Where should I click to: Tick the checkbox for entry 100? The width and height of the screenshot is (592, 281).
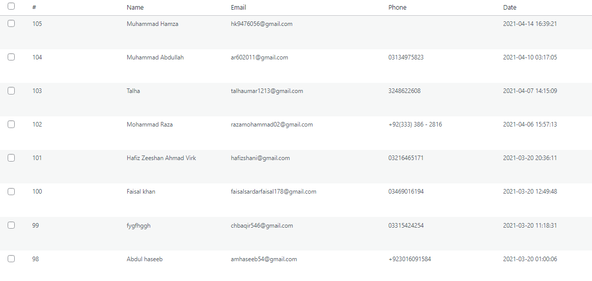pyautogui.click(x=11, y=191)
